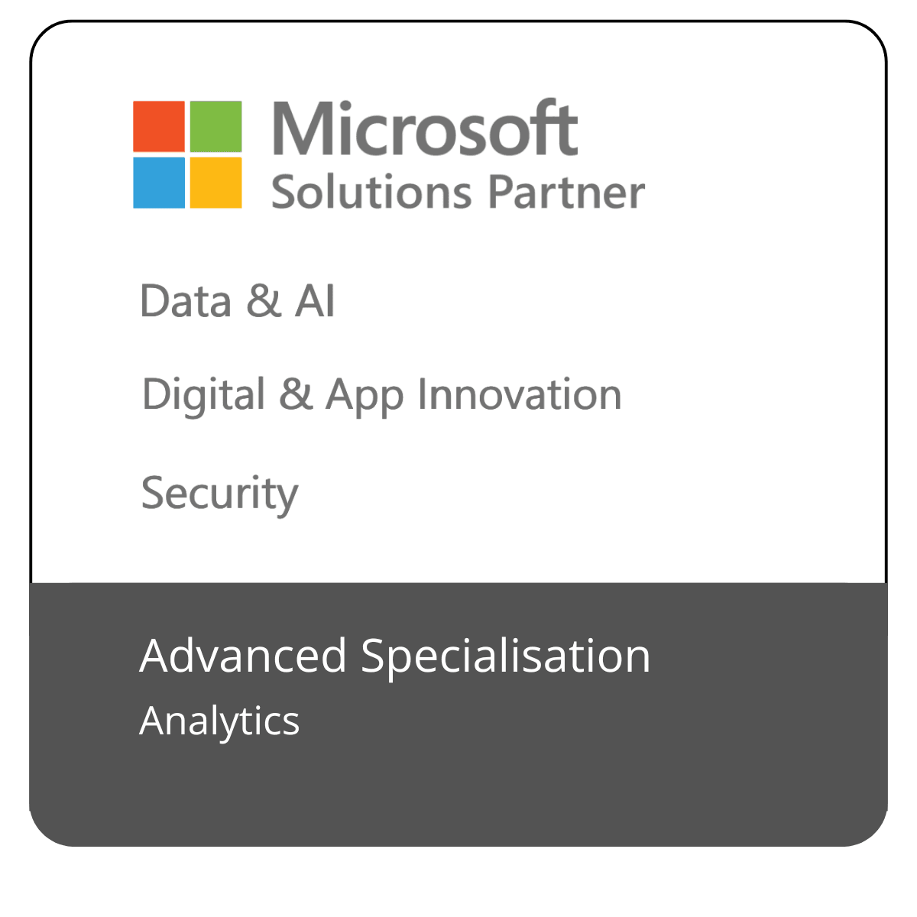Open the Data & AI designation

coord(237,301)
